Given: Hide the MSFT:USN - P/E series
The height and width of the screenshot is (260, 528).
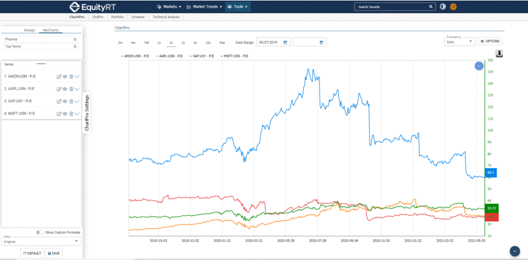Looking at the screenshot, I should click(x=65, y=114).
